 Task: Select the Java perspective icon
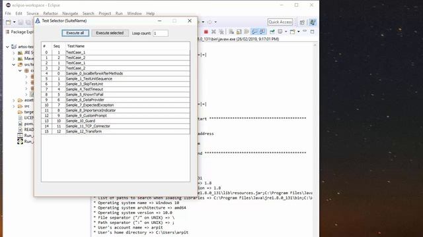(313, 22)
